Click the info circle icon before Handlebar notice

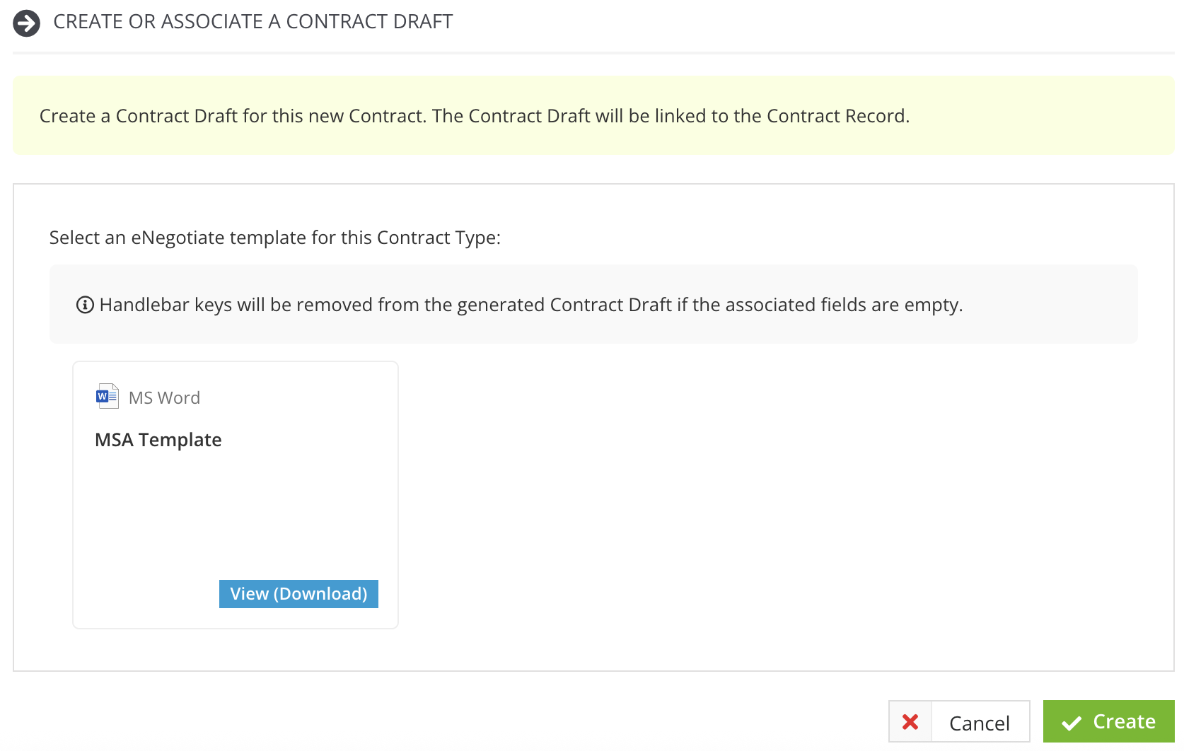click(85, 305)
